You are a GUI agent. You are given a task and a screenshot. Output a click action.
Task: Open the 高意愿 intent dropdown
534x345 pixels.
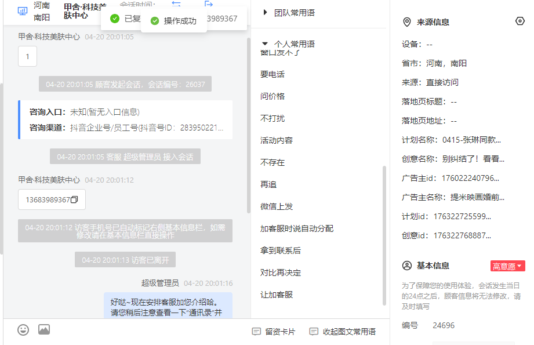pyautogui.click(x=507, y=266)
